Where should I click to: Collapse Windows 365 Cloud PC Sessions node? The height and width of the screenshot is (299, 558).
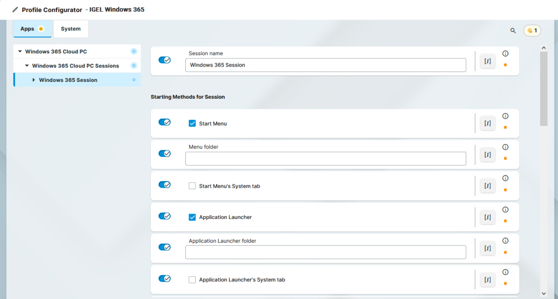[27, 66]
